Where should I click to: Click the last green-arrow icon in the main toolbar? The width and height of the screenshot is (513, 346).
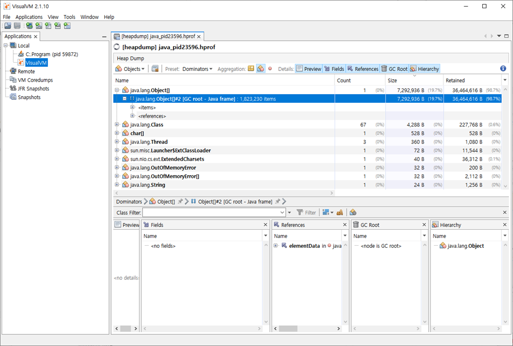67,26
